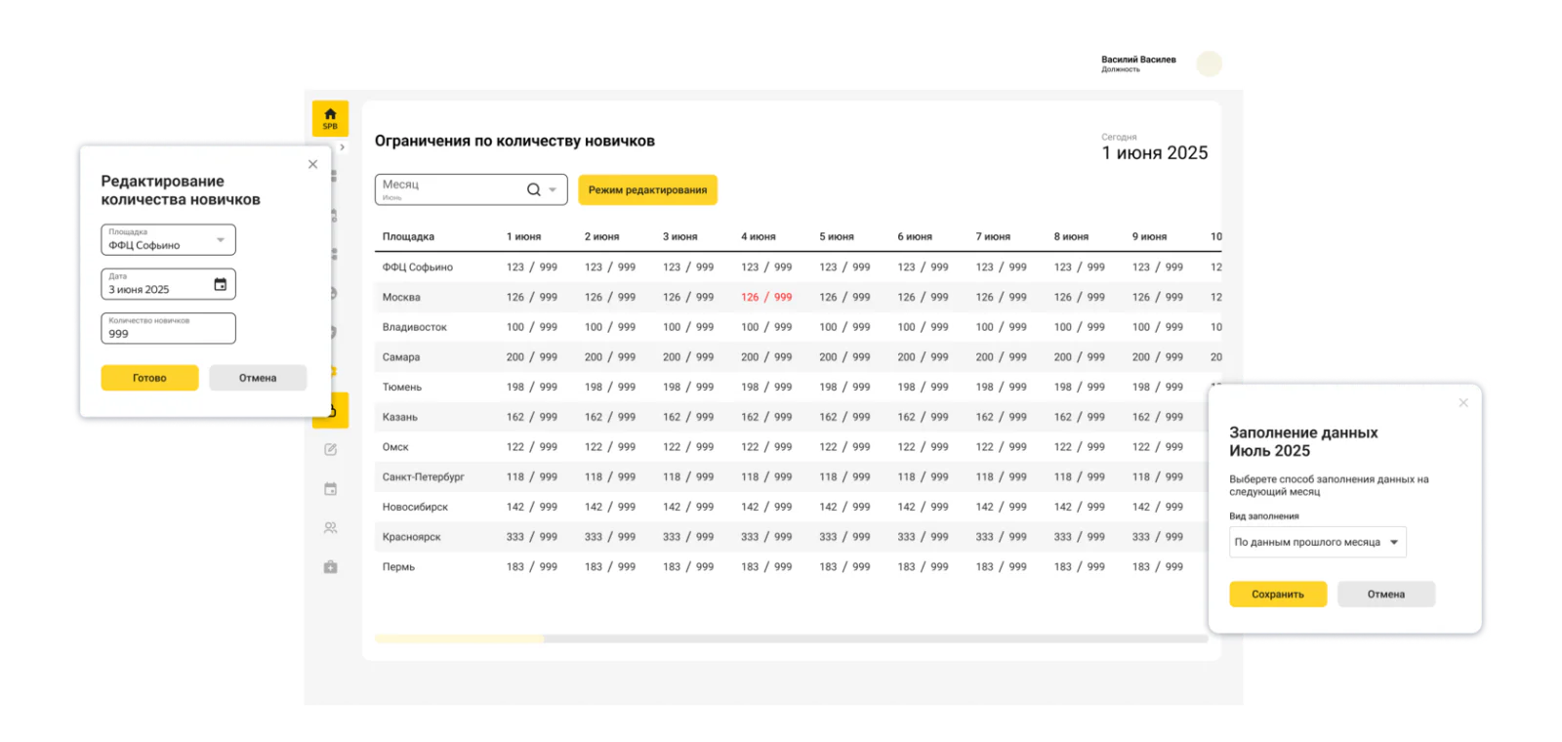Click the Режим редактирования button
The image size is (1562, 742).
coord(647,189)
